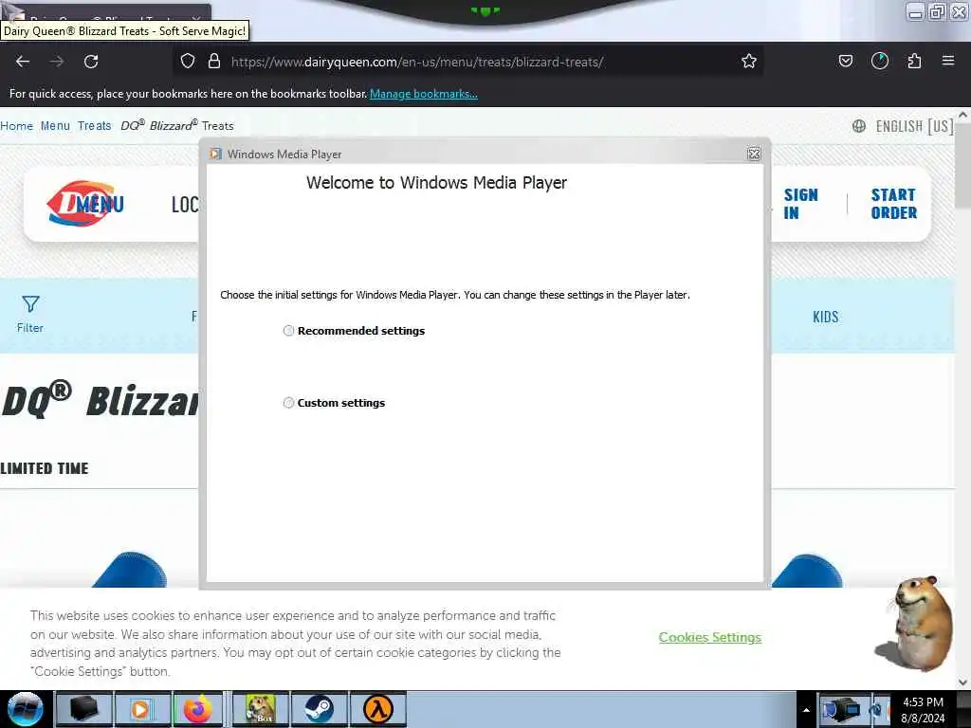Viewport: 971px width, 728px height.
Task: Bookmark this page with the star icon
Action: 749,62
